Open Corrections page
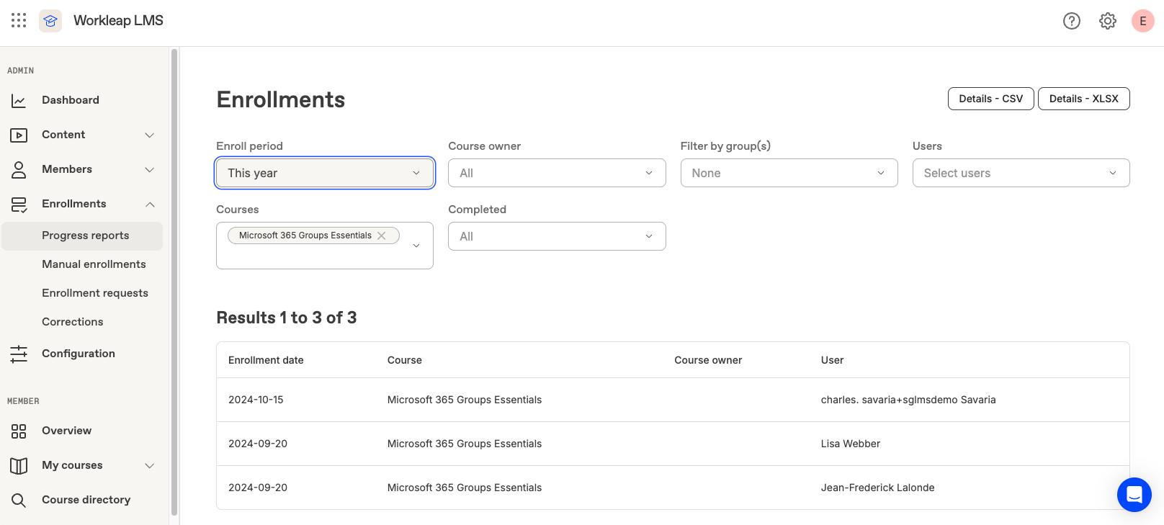Image resolution: width=1164 pixels, height=525 pixels. tap(72, 322)
